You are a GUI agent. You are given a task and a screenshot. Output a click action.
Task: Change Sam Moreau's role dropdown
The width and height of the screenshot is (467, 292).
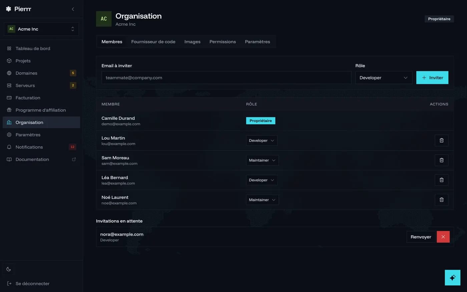[x=262, y=160]
